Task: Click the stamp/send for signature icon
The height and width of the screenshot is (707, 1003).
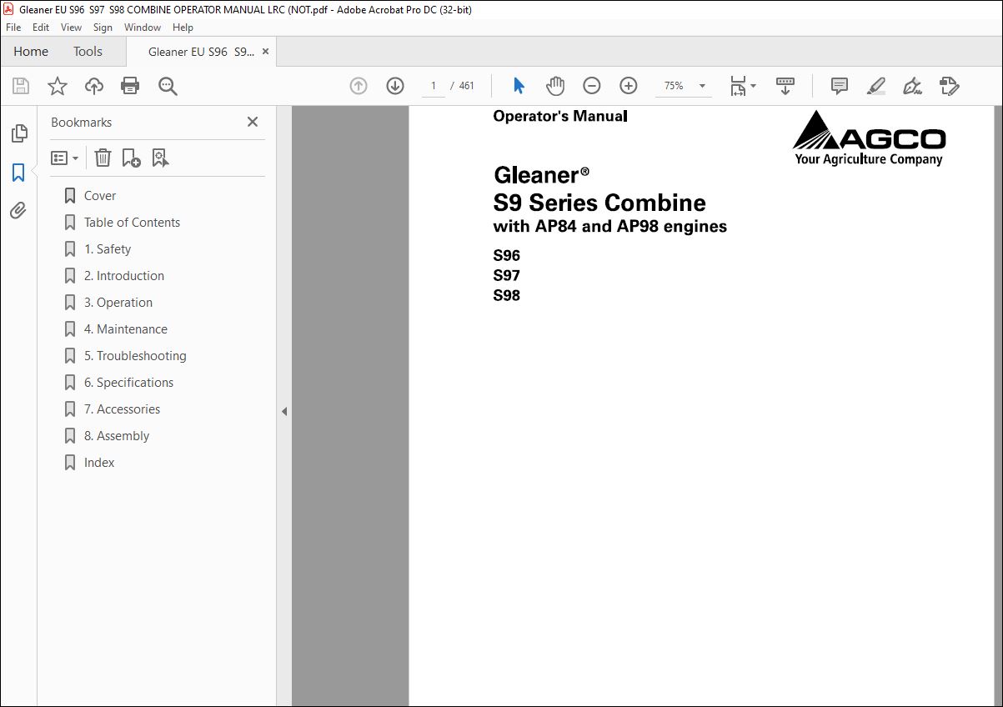Action: (949, 86)
